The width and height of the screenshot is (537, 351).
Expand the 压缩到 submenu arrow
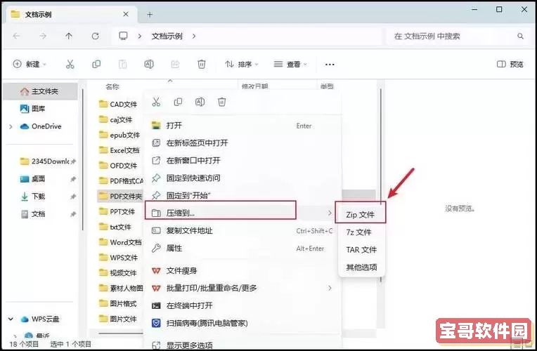coord(330,213)
